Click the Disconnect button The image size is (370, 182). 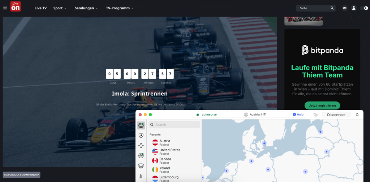pyautogui.click(x=336, y=115)
